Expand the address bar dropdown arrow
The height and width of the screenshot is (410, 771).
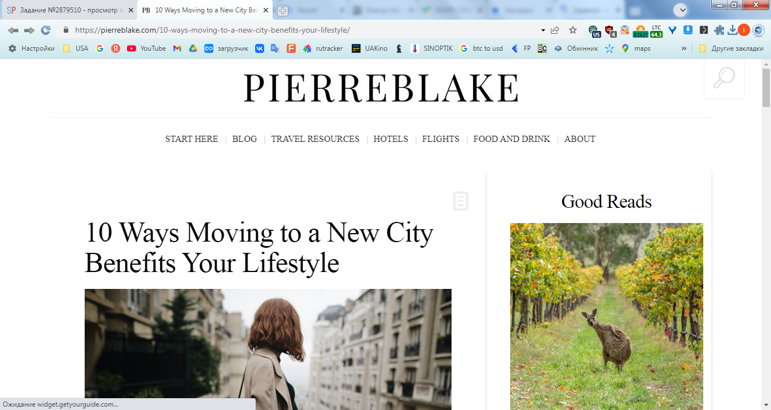tap(543, 30)
